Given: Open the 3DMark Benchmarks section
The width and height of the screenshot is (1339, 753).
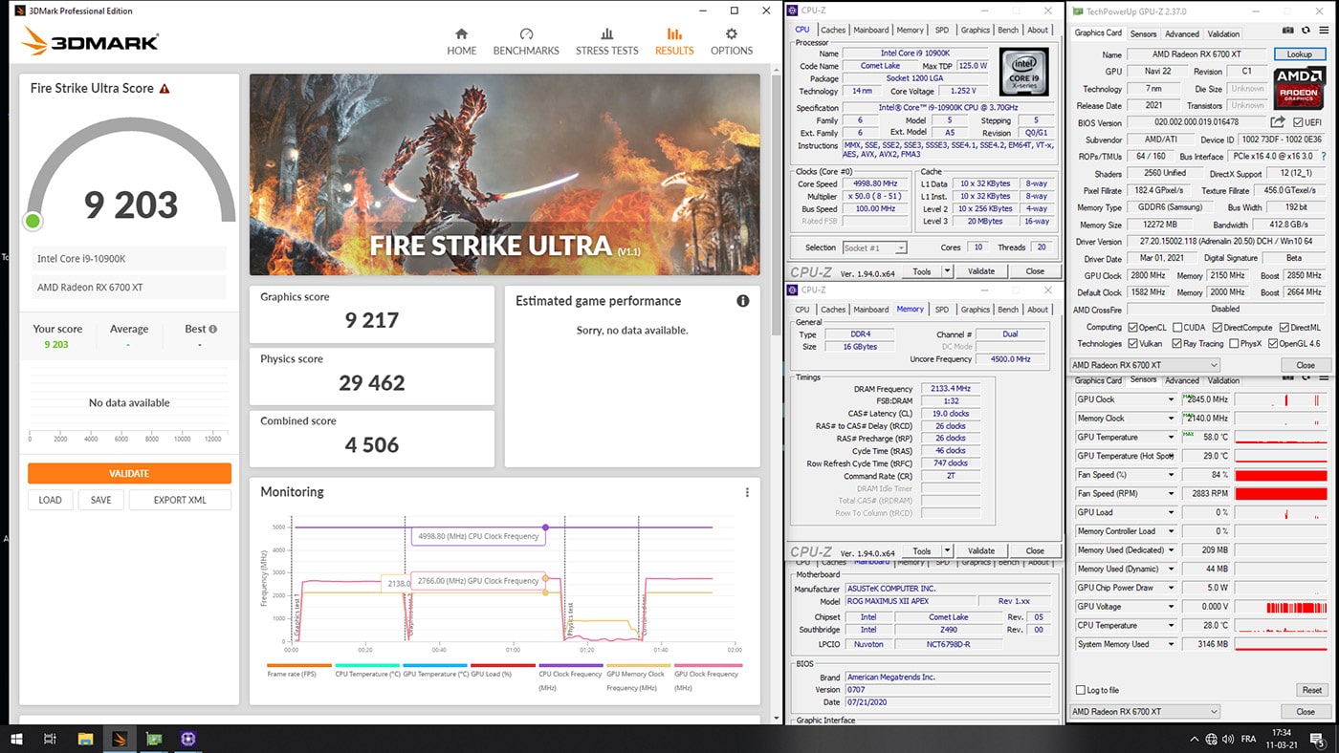Looking at the screenshot, I should click(x=526, y=42).
